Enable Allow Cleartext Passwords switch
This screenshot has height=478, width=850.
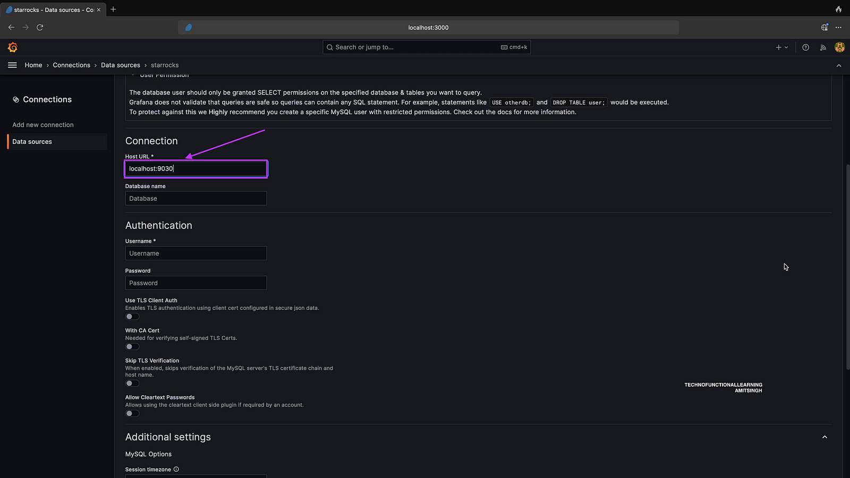click(x=132, y=414)
